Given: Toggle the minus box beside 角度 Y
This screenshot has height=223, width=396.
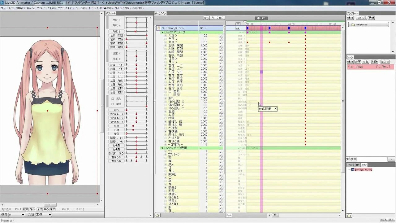Looking at the screenshot, I should pyautogui.click(x=166, y=39).
